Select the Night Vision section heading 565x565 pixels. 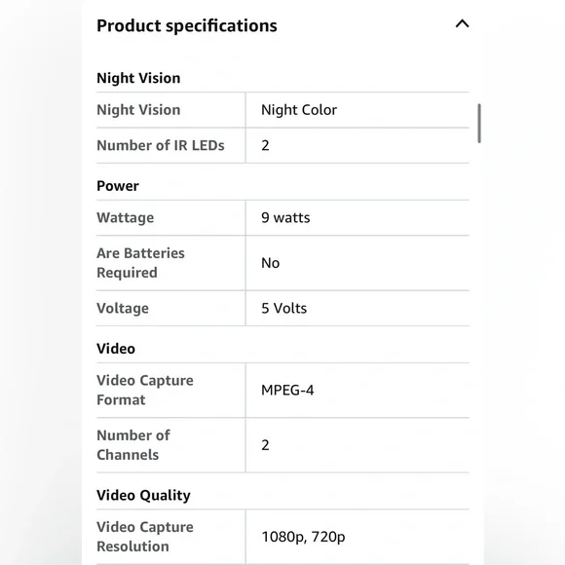138,78
